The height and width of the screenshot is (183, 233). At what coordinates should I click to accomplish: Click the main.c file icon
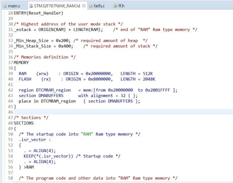(5, 6)
